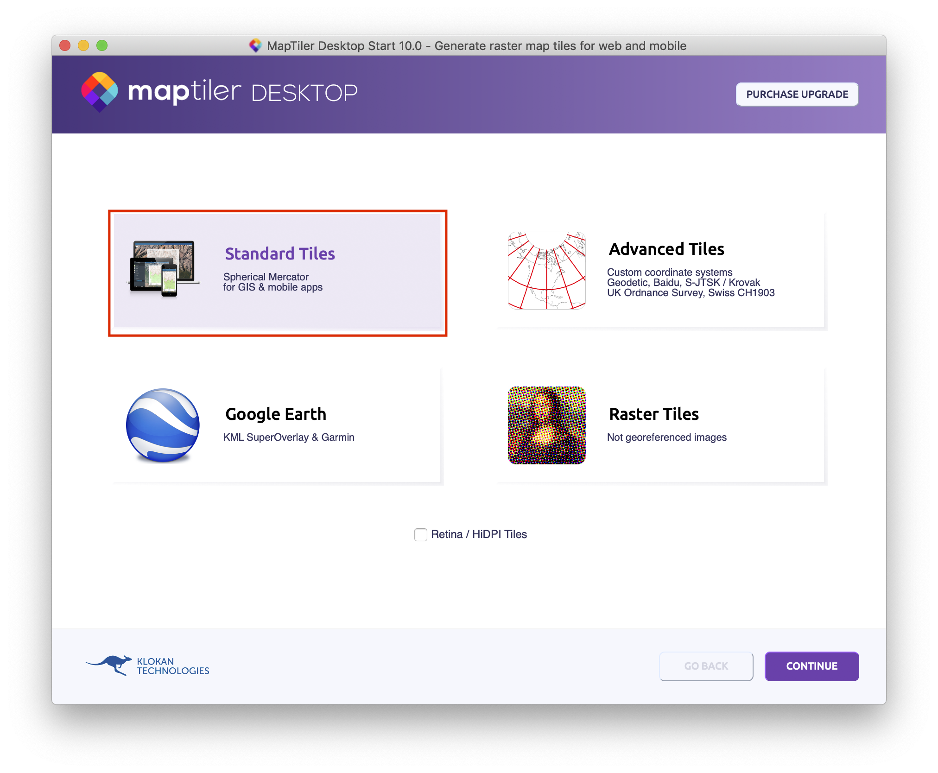Screen dimensions: 938x773
Task: Click the Go Back button
Action: [x=706, y=666]
